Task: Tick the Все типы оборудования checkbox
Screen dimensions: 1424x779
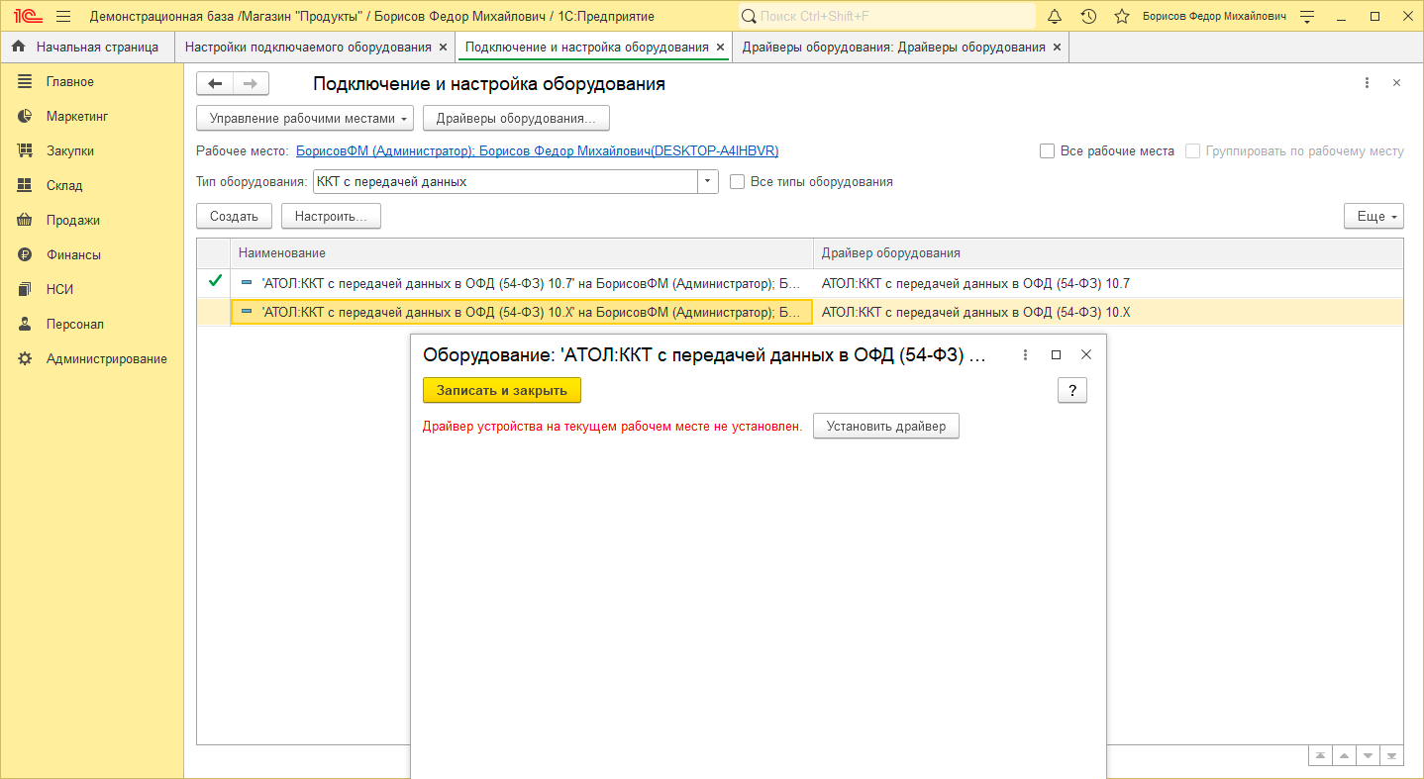Action: 737,182
